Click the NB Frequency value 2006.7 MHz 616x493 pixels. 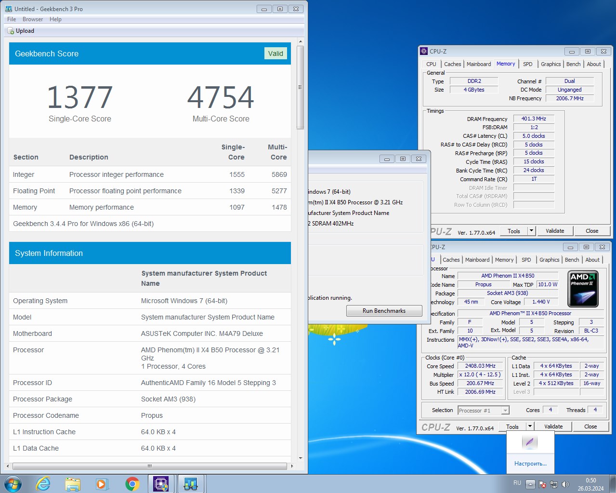coord(570,98)
